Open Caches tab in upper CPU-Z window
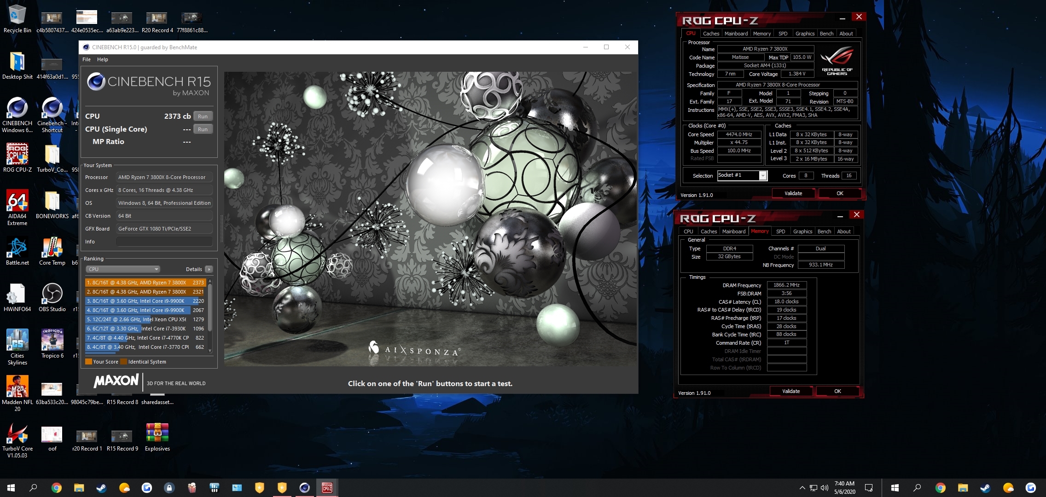The image size is (1046, 497). [711, 34]
